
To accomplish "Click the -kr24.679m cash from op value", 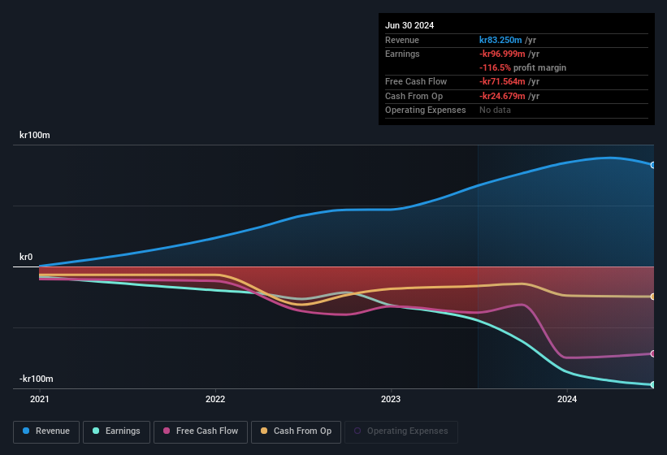I will pyautogui.click(x=502, y=96).
